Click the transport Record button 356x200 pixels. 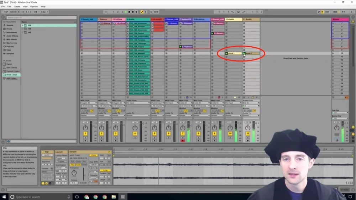point(133,12)
